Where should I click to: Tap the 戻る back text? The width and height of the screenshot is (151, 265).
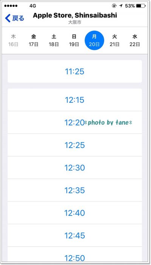click(x=18, y=18)
